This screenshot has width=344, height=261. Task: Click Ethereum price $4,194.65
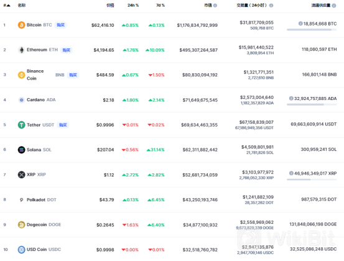pos(104,50)
